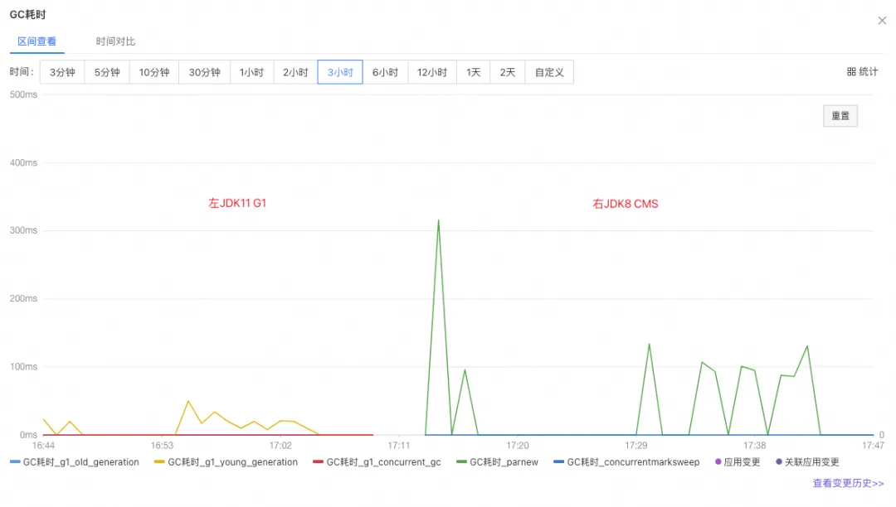This screenshot has width=896, height=507.
Task: Toggle GC耗时_g1_young_generation legend series
Action: click(226, 462)
